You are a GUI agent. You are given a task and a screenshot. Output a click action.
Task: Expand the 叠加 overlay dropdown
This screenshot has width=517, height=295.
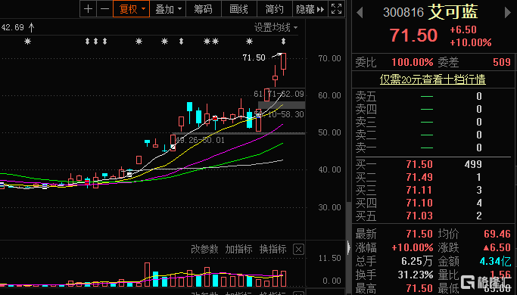[168, 9]
